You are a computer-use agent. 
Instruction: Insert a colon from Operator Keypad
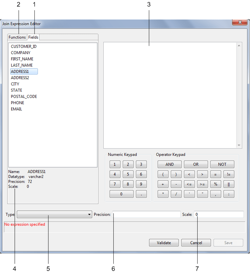coord(229,194)
